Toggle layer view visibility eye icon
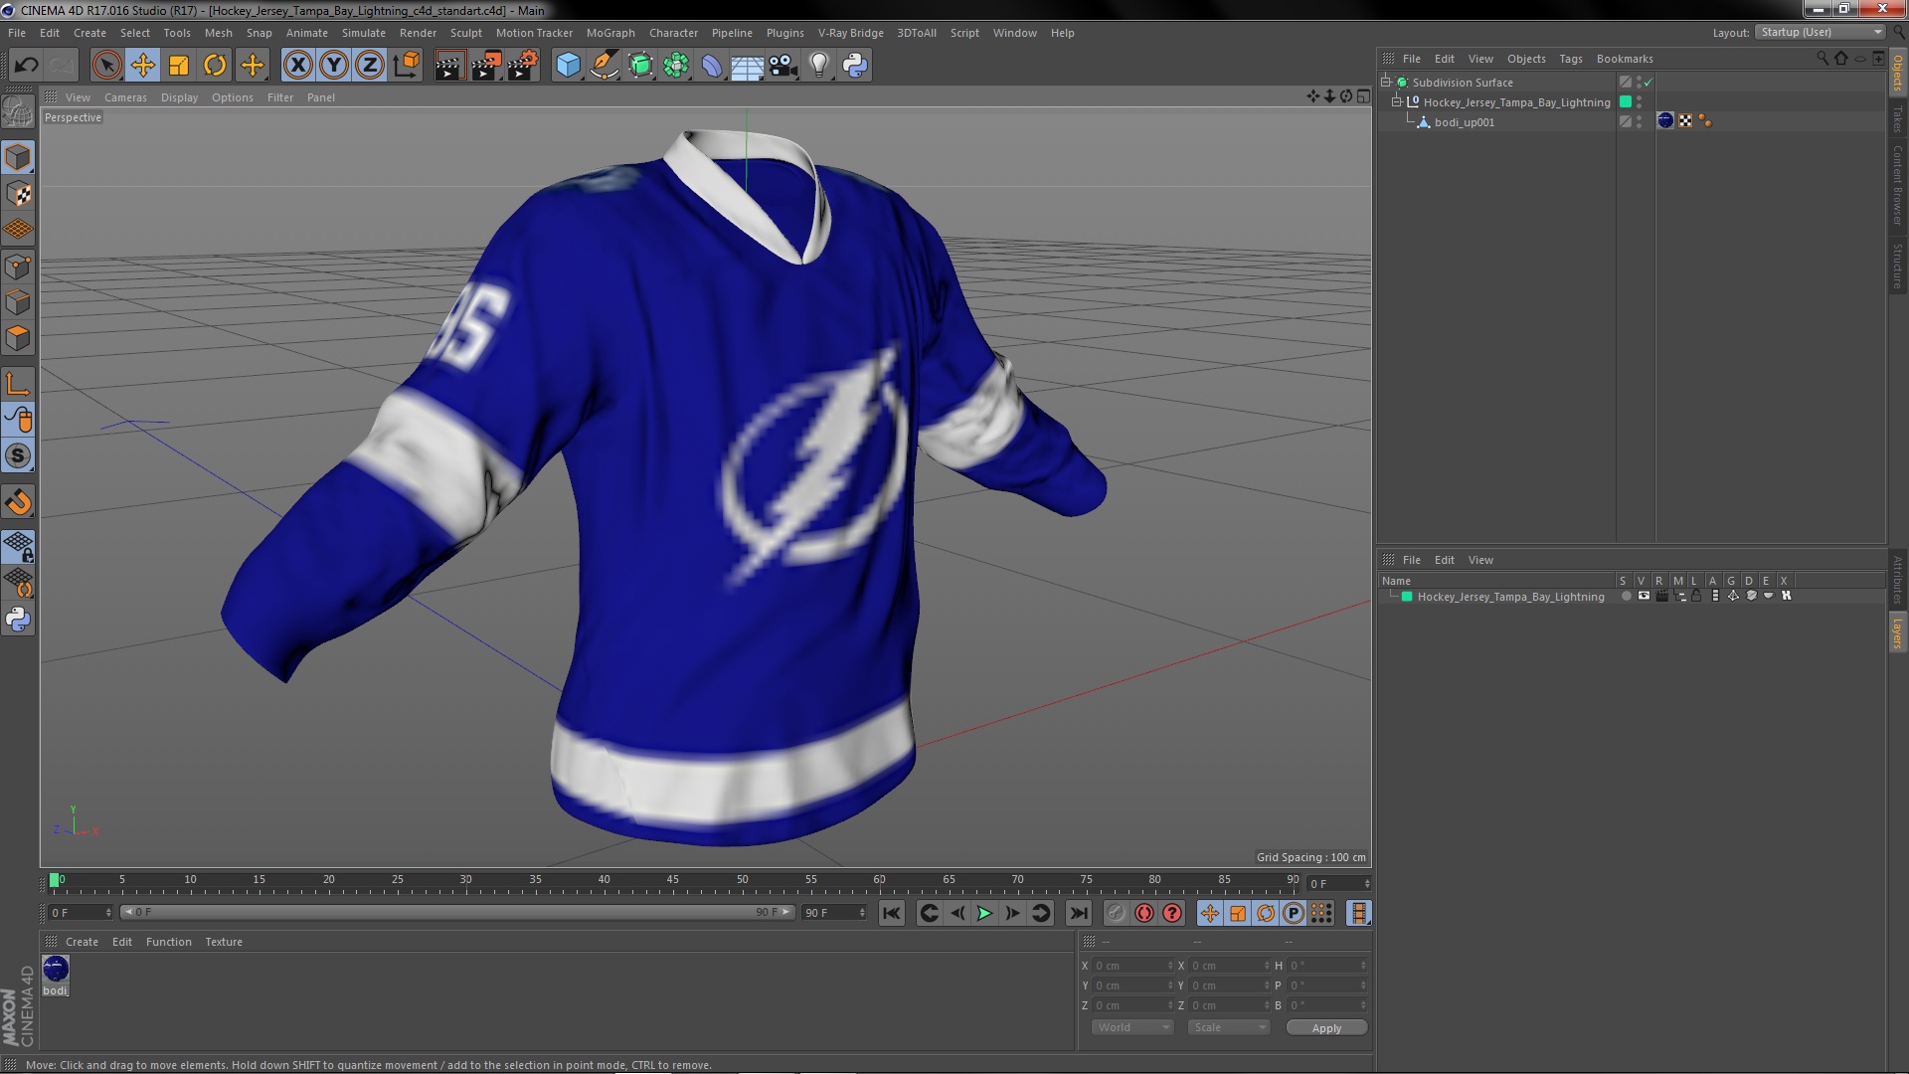 1644,597
